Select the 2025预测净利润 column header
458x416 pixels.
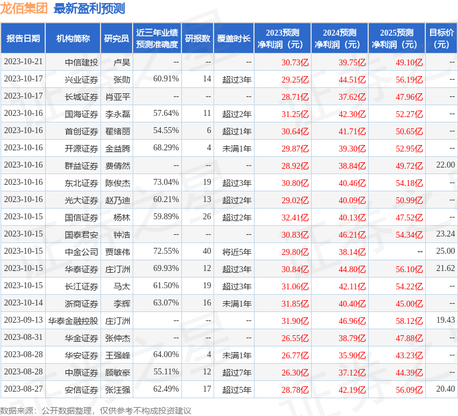point(397,38)
